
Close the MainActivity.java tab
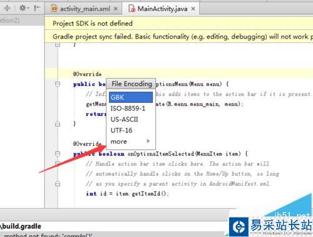coord(193,9)
